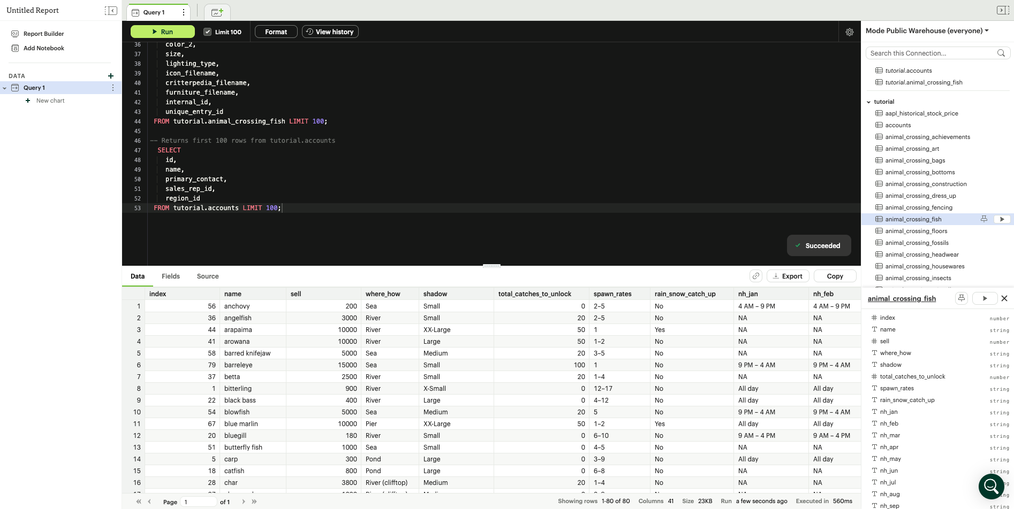Switch to the Fields tab
Viewport: 1014px width, 509px height.
click(170, 276)
